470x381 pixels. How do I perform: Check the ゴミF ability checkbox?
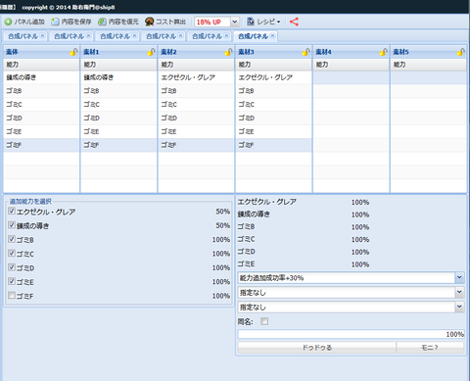(12, 295)
